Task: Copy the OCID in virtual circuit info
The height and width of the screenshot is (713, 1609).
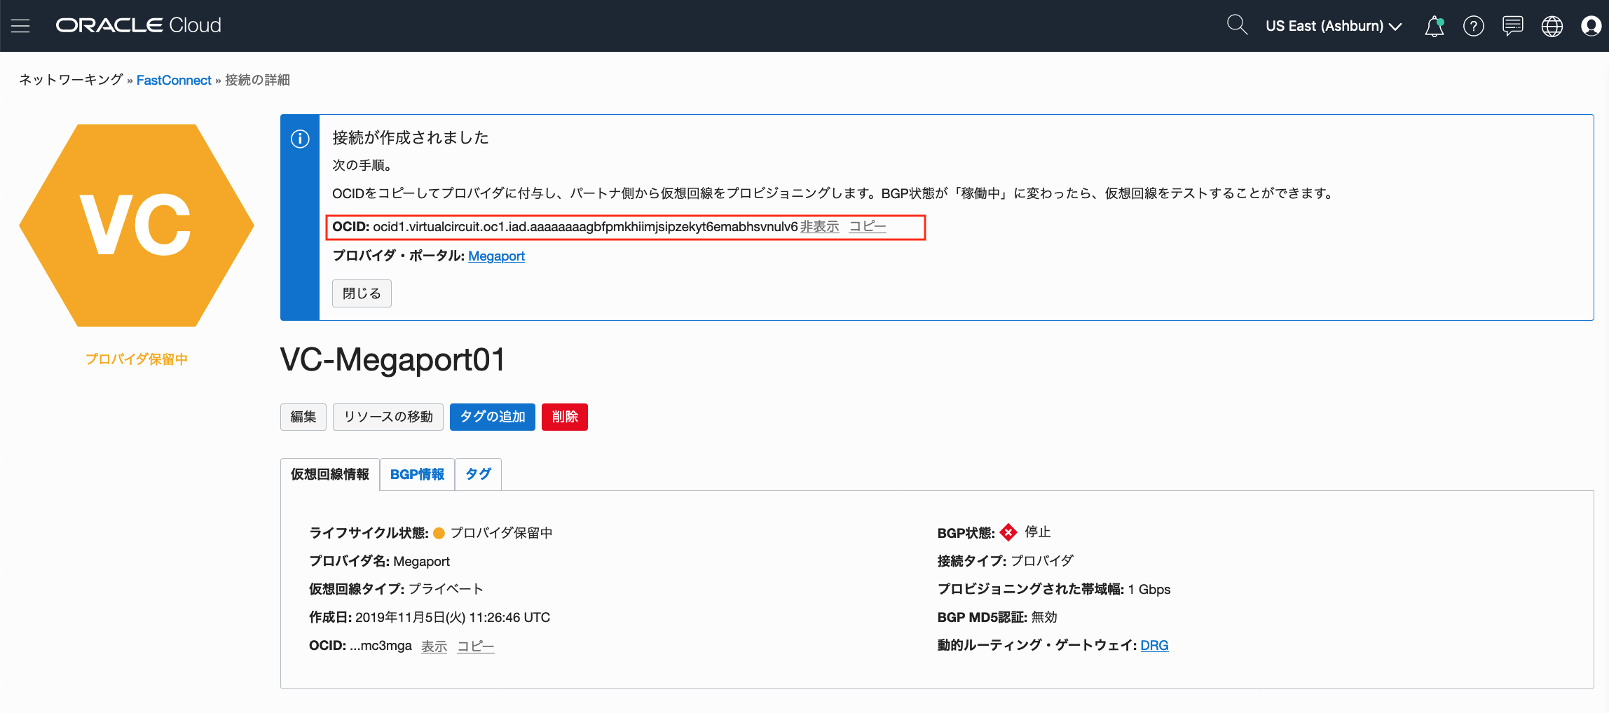Action: (x=476, y=646)
